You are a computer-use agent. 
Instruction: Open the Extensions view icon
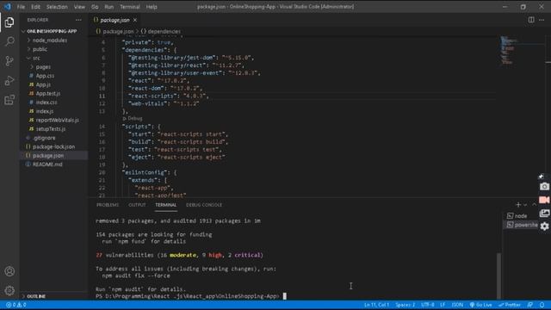pos(9,100)
